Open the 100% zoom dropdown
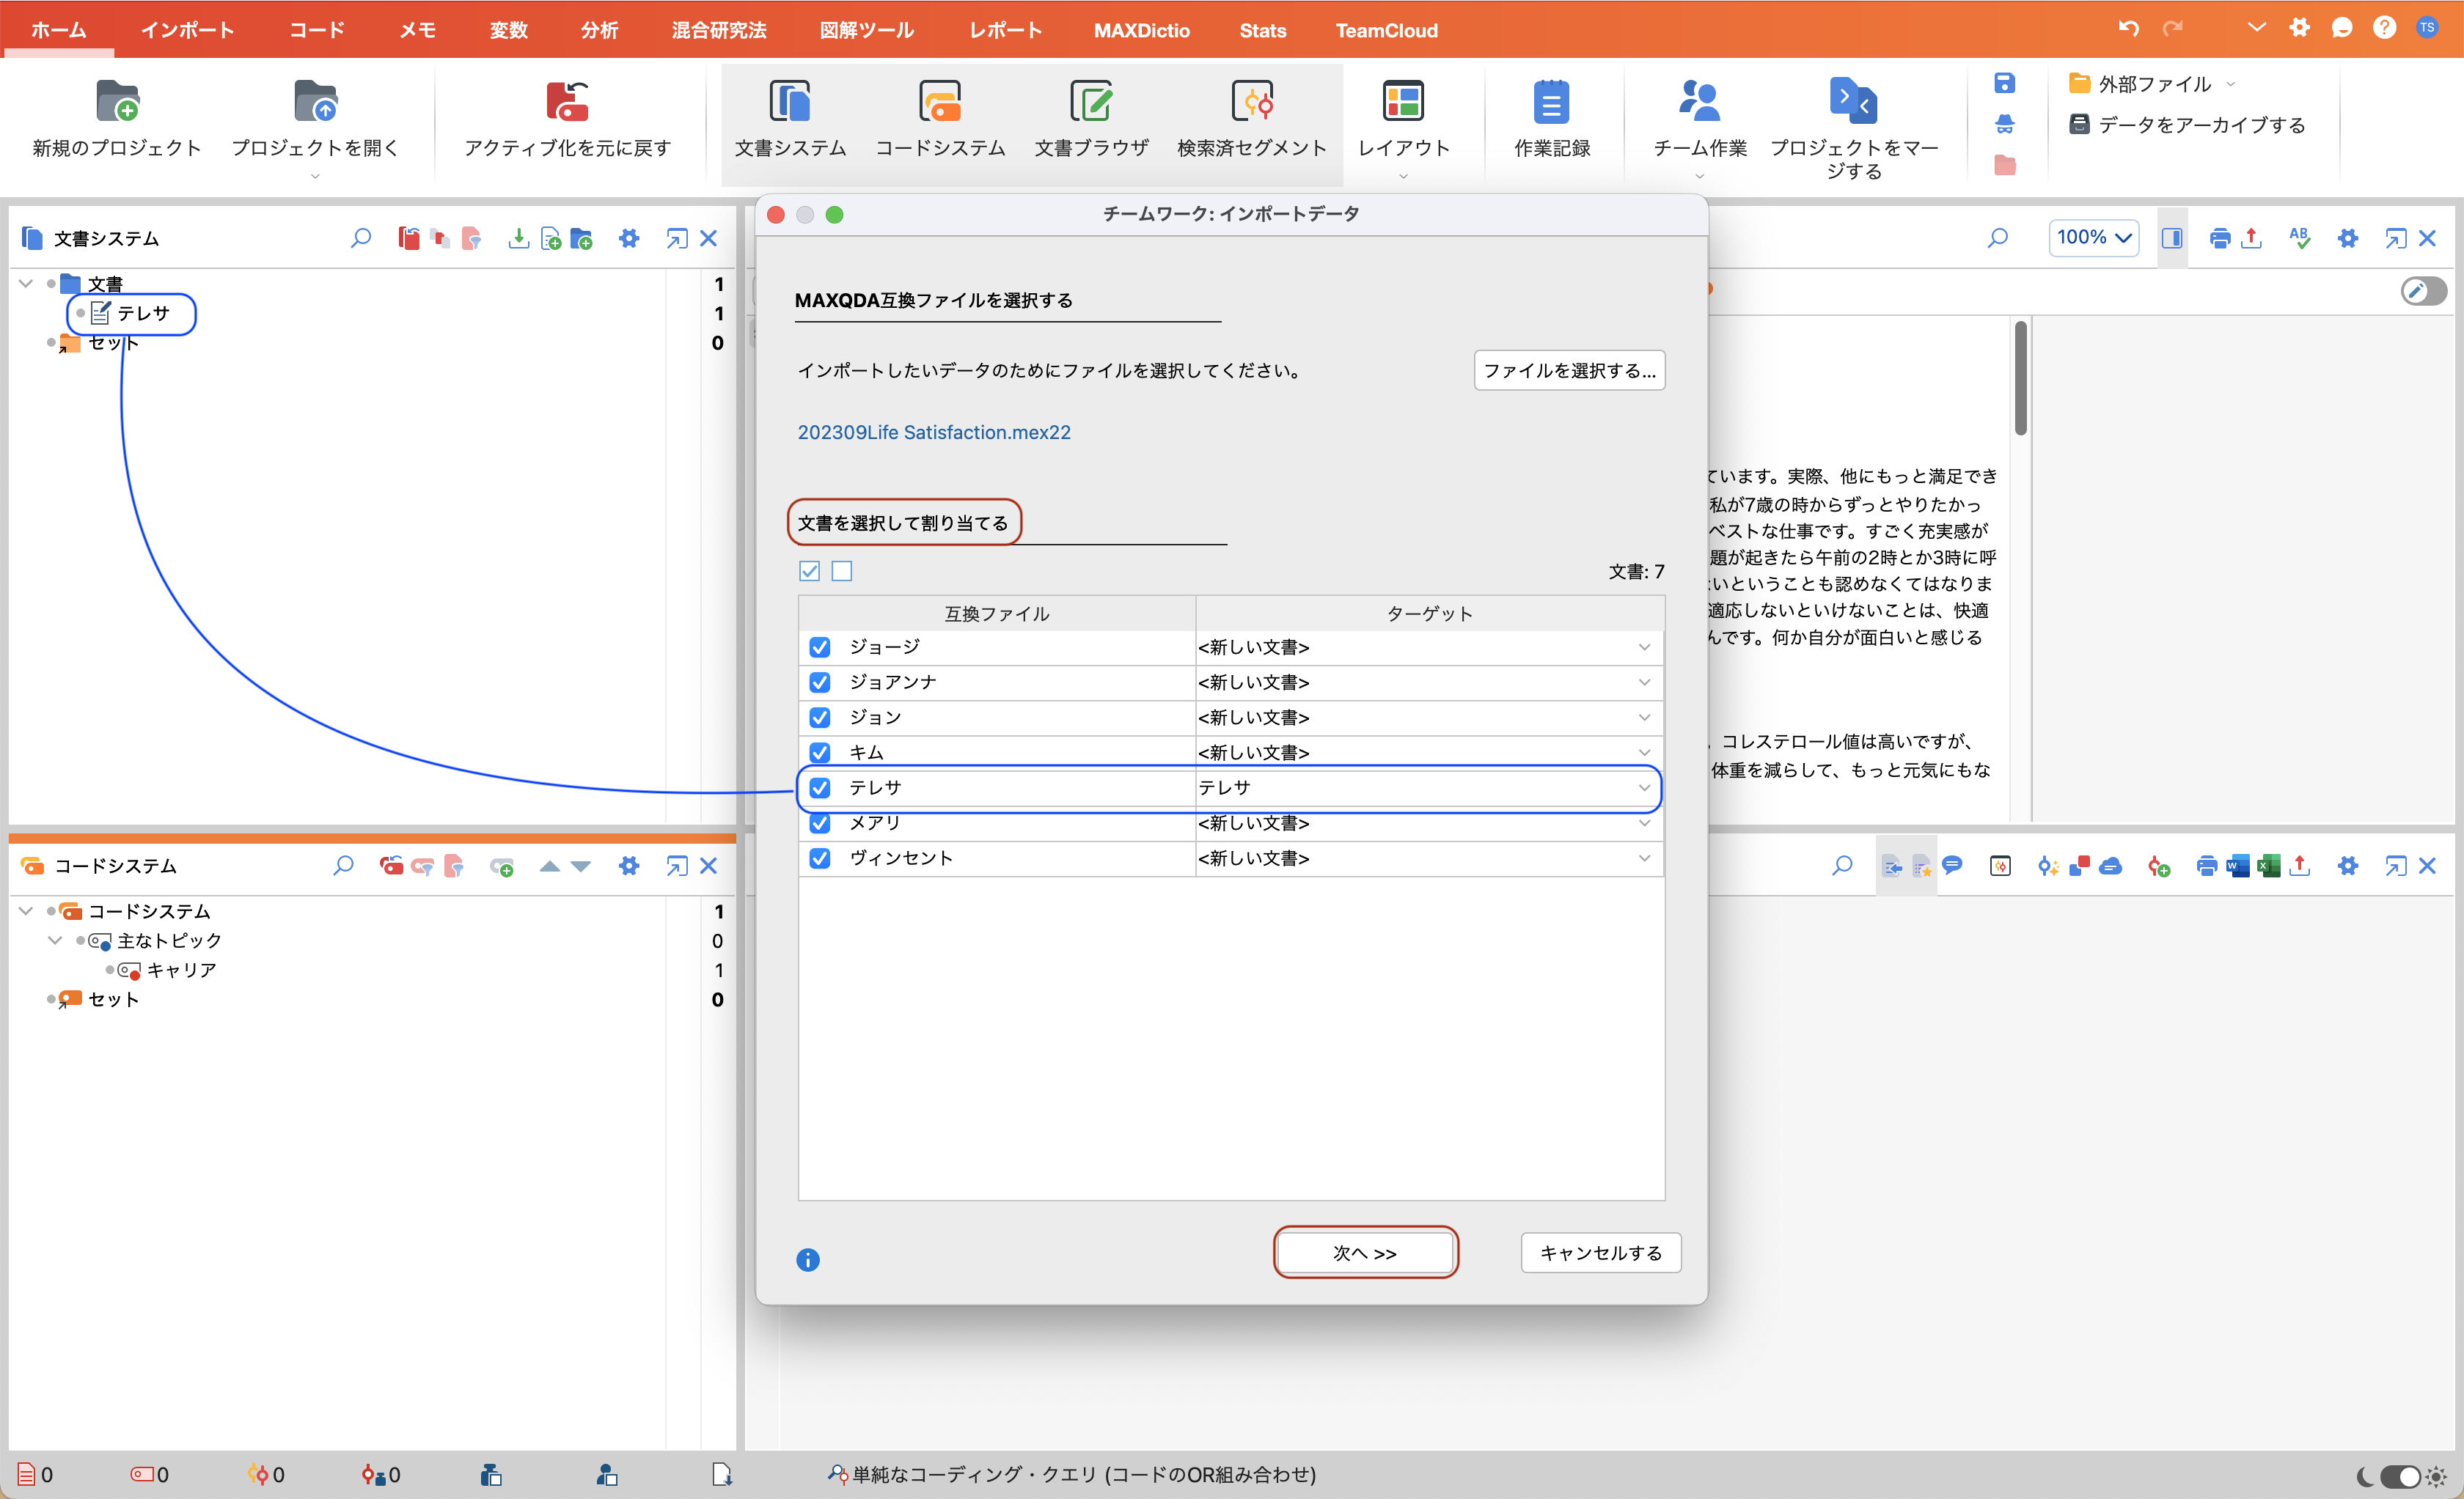The width and height of the screenshot is (2464, 1499). click(x=2093, y=237)
